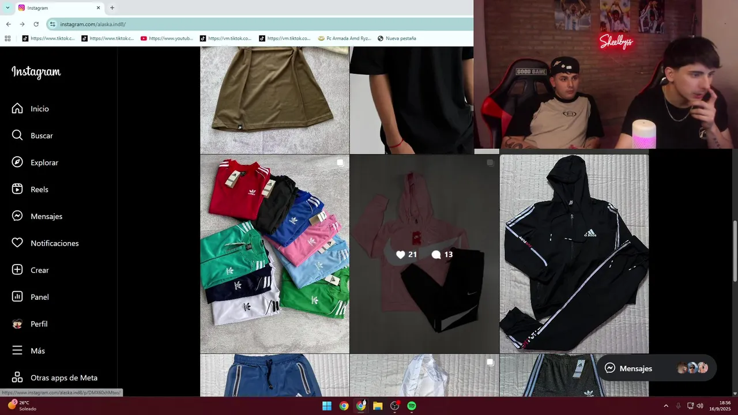
Task: Click the site info icon in the address bar
Action: click(x=52, y=24)
